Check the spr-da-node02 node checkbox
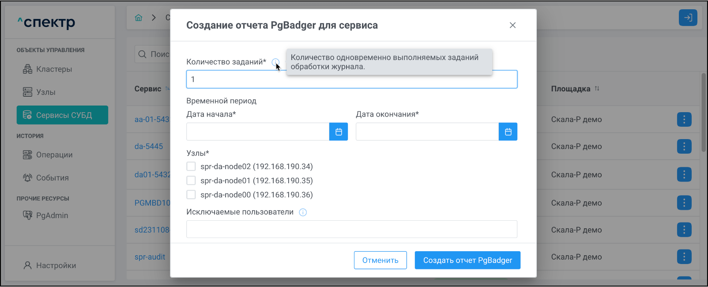The width and height of the screenshot is (708, 287). pyautogui.click(x=191, y=166)
